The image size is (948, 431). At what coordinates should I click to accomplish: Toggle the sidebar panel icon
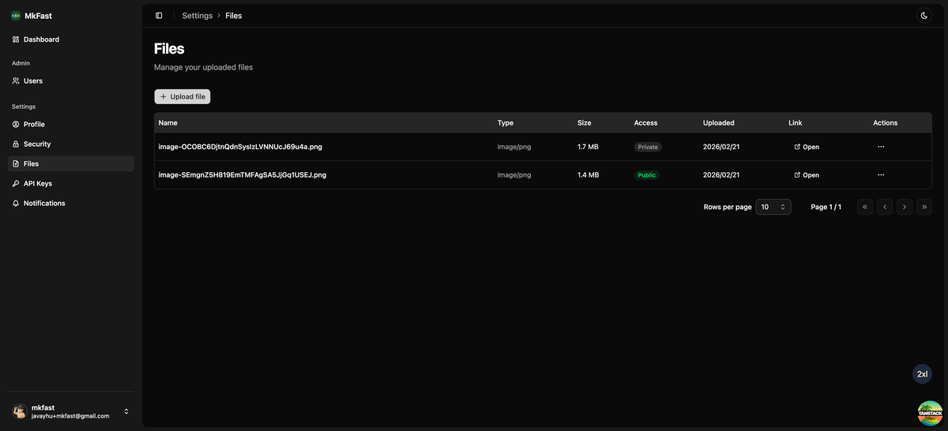pos(159,16)
